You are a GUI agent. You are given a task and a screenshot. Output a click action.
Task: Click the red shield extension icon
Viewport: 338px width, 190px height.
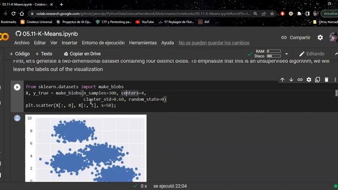tap(283, 14)
